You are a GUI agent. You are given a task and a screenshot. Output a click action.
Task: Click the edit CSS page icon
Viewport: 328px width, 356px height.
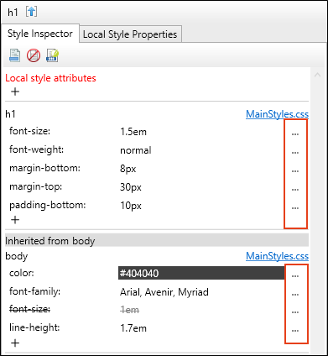[x=52, y=55]
